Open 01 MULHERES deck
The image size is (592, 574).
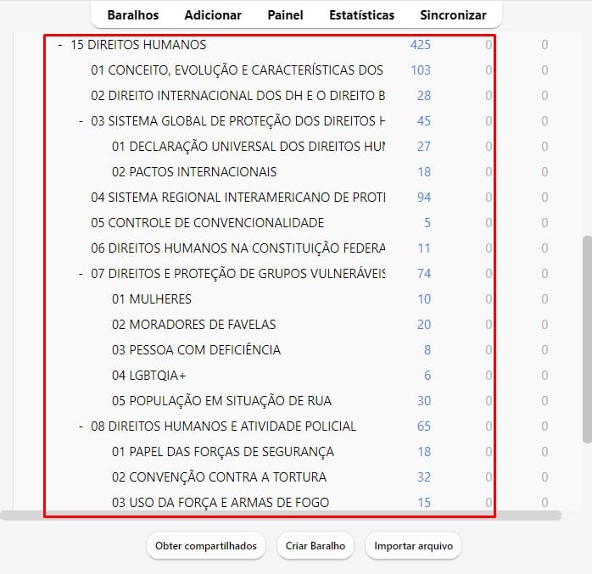[x=152, y=299]
